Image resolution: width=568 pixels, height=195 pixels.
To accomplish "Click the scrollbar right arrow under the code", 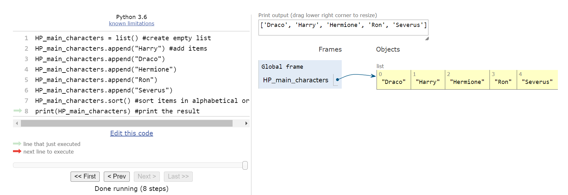I will click(246, 123).
